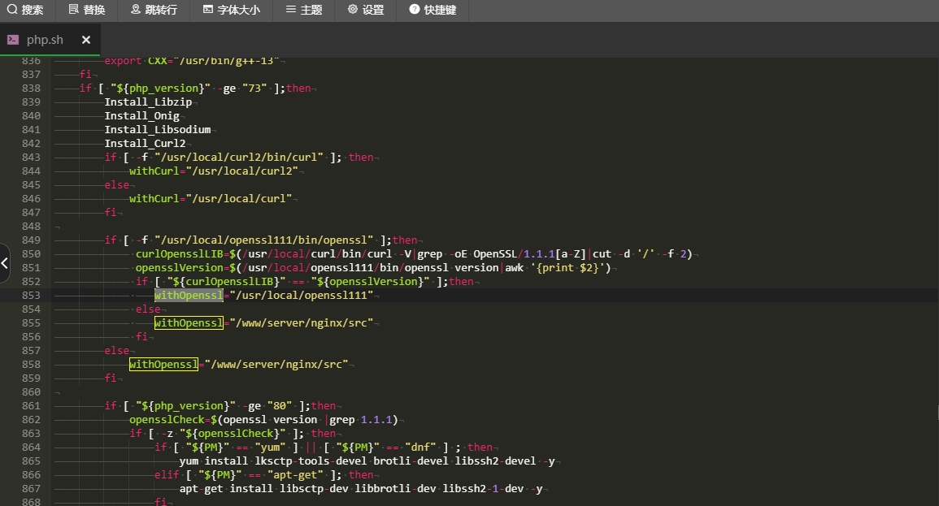Expand the left sidebar with the arrow handle
The height and width of the screenshot is (506, 939).
tap(5, 263)
